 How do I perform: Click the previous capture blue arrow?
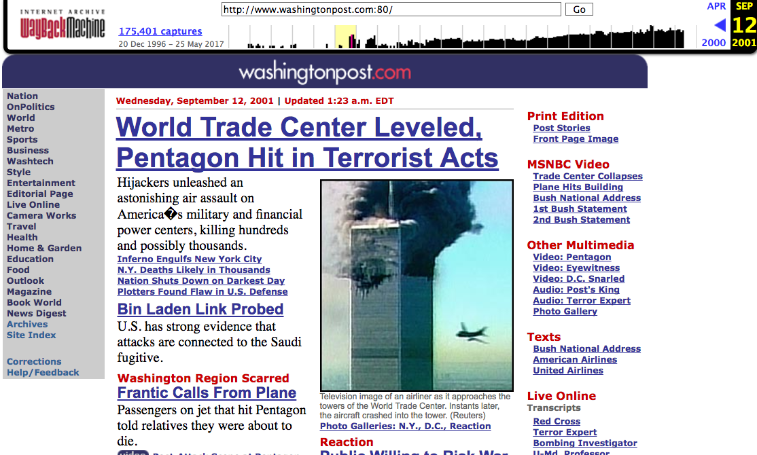720,25
